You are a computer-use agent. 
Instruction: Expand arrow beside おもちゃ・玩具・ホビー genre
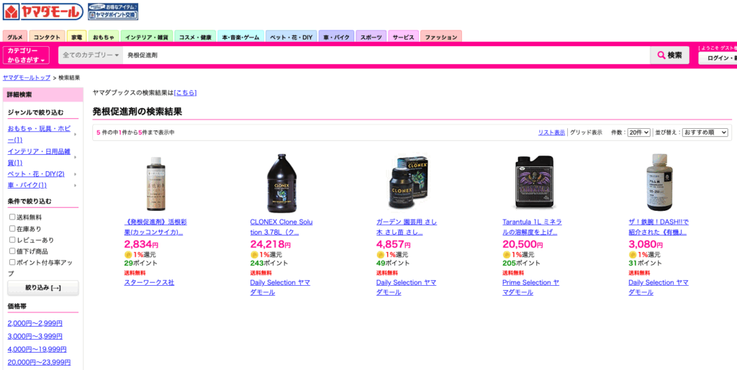[x=75, y=135]
